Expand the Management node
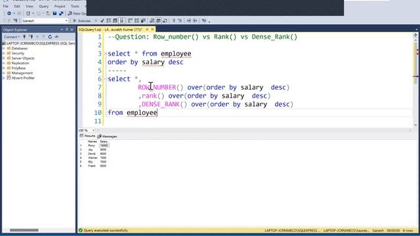 (x=4, y=73)
